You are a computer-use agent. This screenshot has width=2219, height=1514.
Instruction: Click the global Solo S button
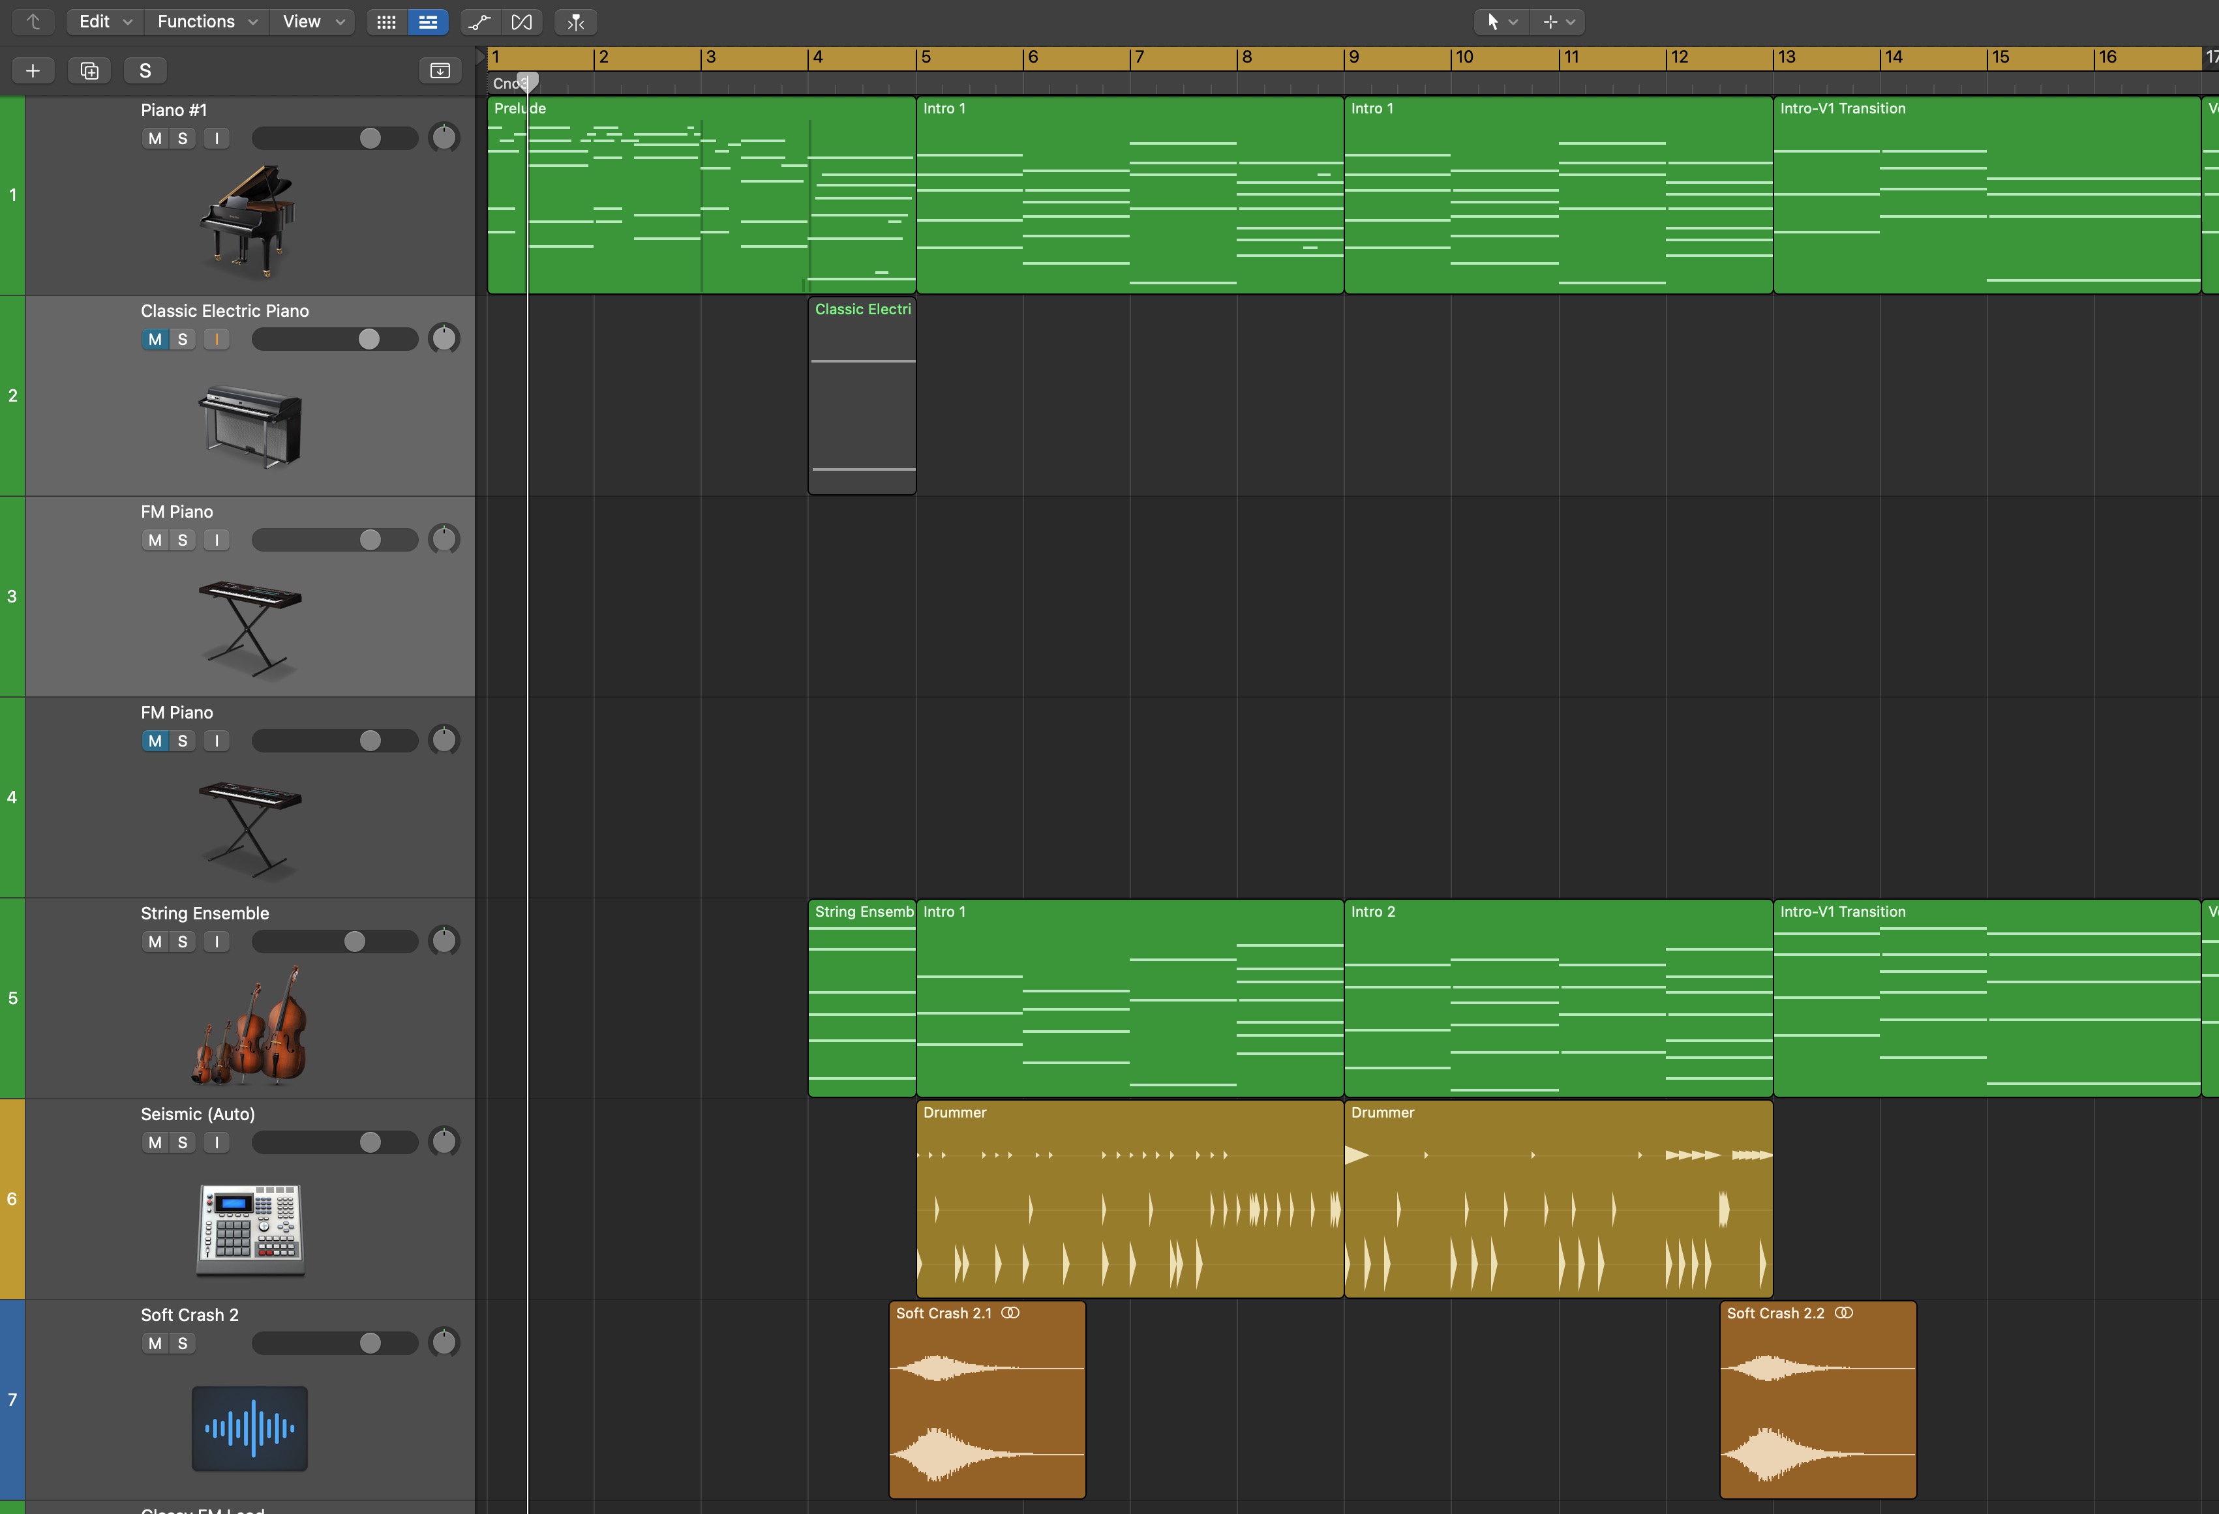(145, 70)
